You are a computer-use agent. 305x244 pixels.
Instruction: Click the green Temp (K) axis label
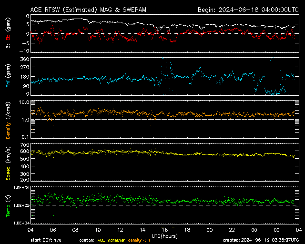pyautogui.click(x=8, y=205)
